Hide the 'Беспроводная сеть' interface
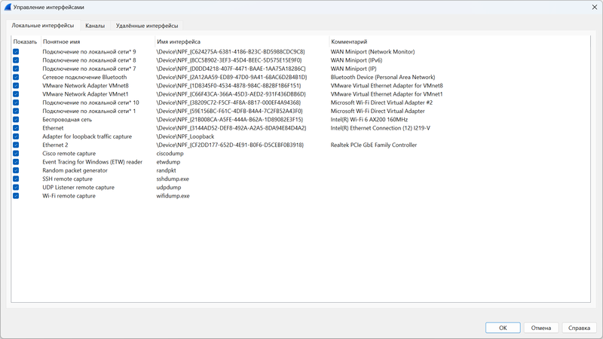Image resolution: width=603 pixels, height=339 pixels. click(16, 120)
